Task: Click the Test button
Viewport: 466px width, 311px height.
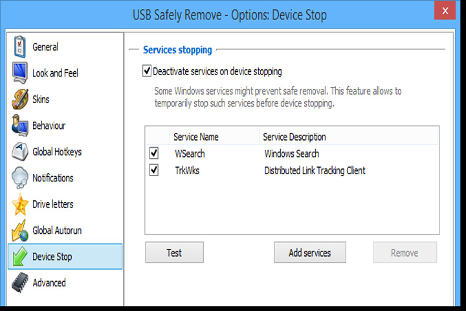Action: coord(175,253)
